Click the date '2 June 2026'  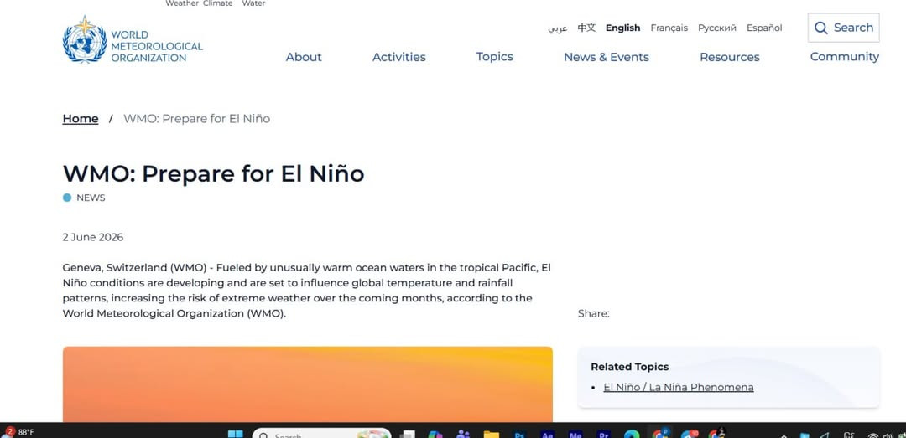(93, 237)
